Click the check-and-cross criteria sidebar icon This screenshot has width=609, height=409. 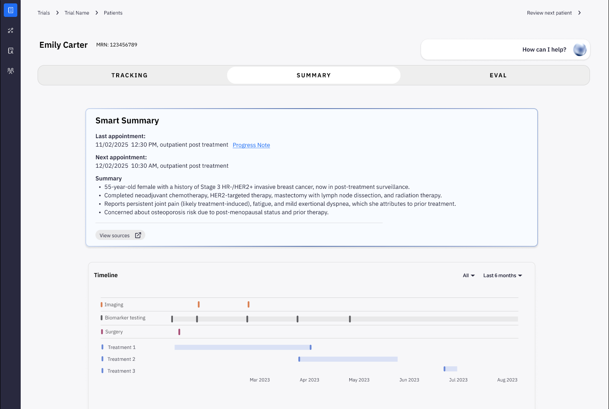coord(11,30)
